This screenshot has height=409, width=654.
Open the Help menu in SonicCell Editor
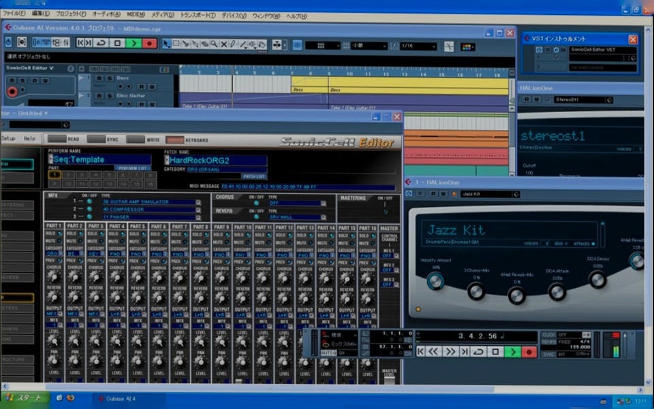point(29,138)
